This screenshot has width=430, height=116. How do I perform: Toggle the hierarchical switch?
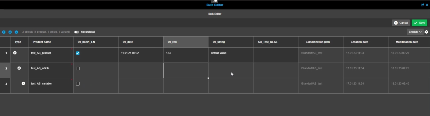pyautogui.click(x=76, y=32)
